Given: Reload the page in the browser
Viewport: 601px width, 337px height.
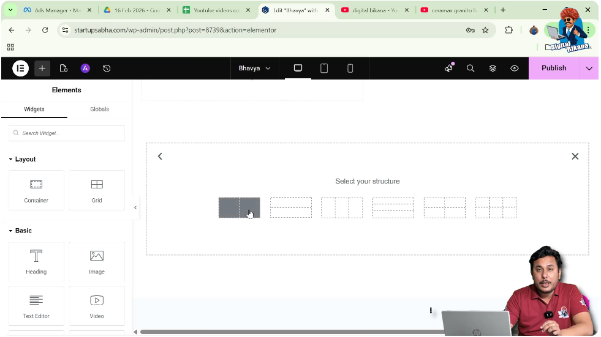Looking at the screenshot, I should 45,30.
